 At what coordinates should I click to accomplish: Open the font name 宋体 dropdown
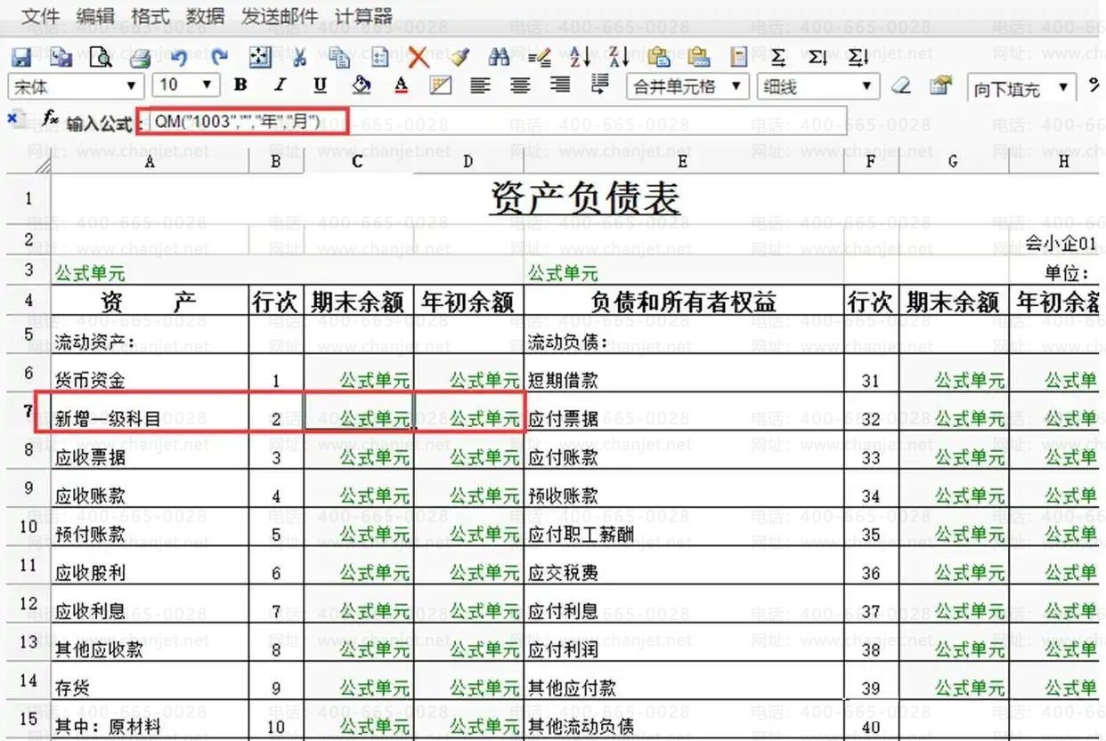point(76,86)
